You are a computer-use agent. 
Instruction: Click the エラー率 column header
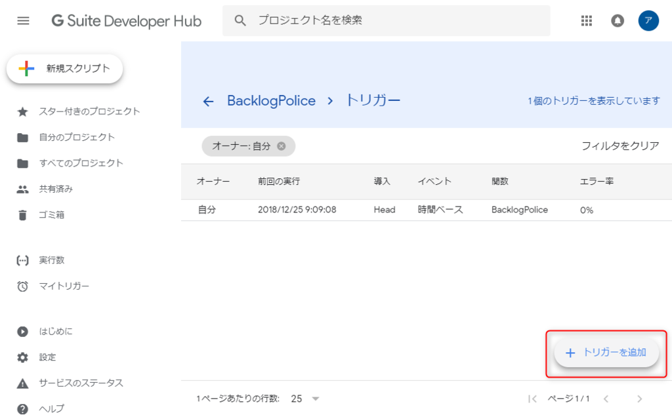tap(597, 181)
